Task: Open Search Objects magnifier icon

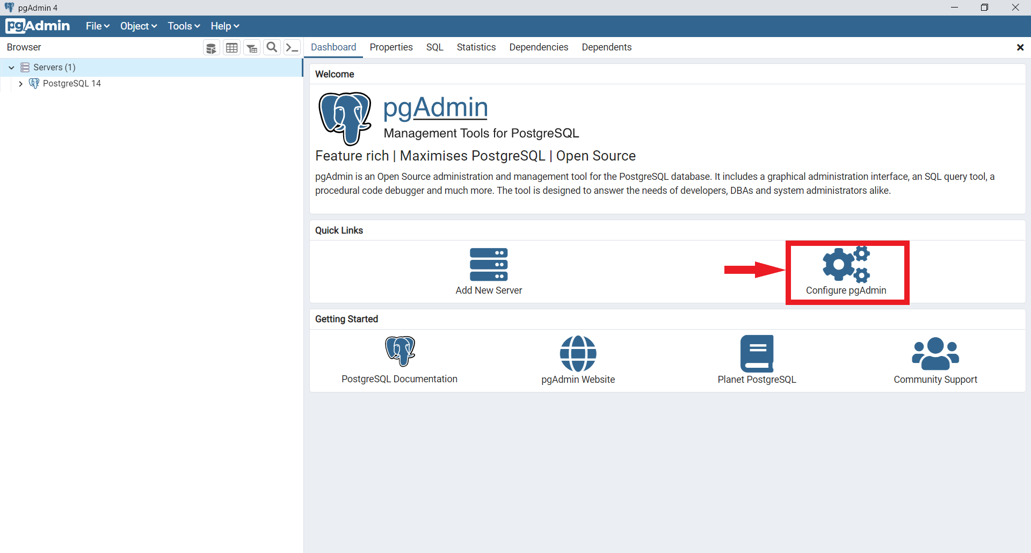Action: point(272,48)
